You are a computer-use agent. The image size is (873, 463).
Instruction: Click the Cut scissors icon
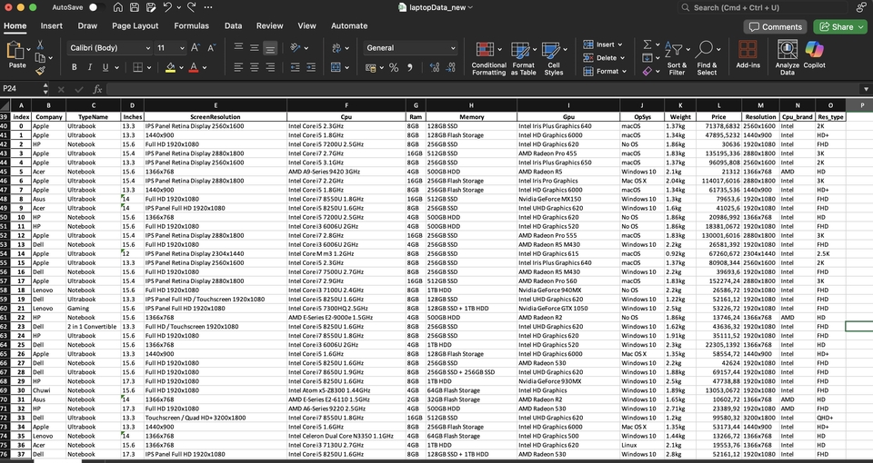[x=40, y=44]
